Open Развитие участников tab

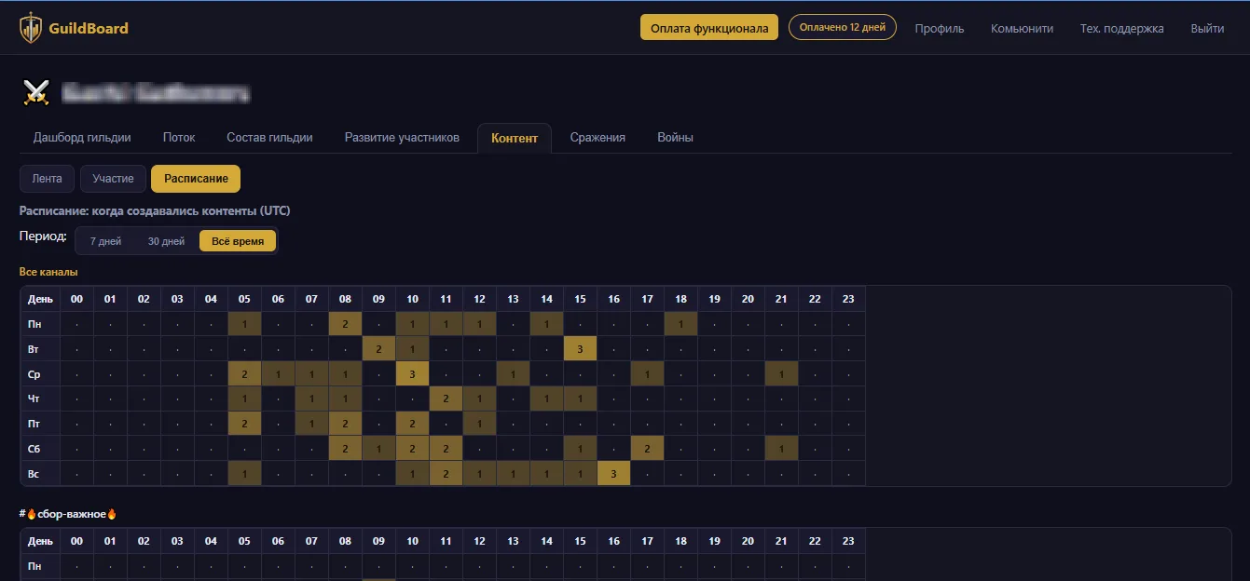tap(402, 138)
